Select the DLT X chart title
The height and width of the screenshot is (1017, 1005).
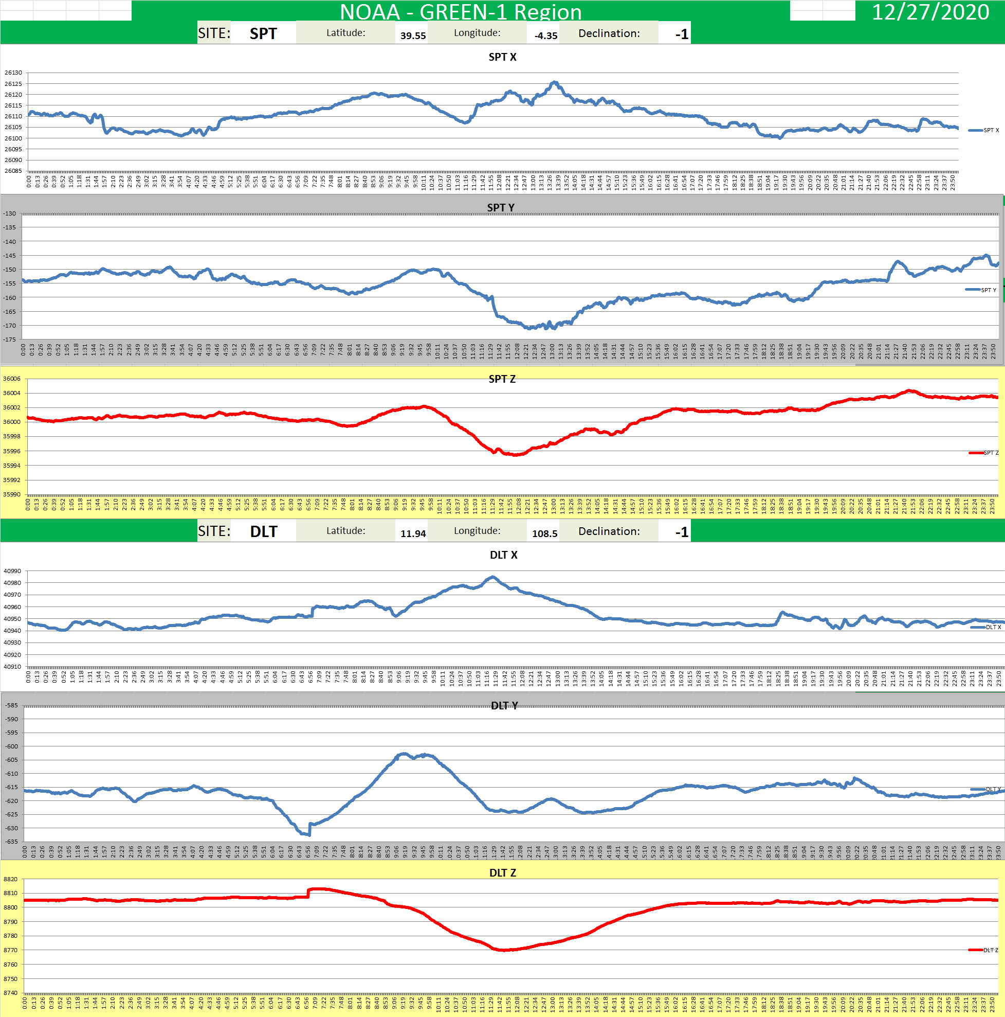click(x=503, y=555)
